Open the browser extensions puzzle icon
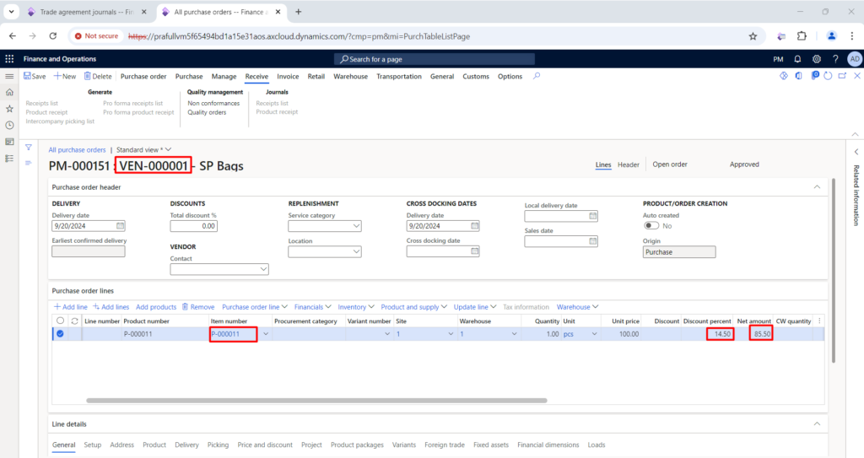Screen dimensions: 864x458 802,36
